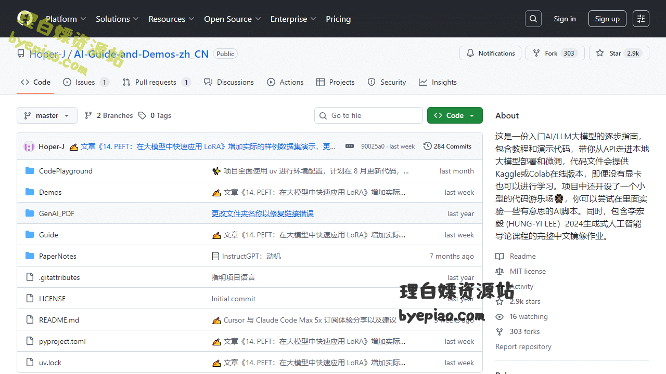Open the uv.lock file
The image size is (666, 374).
coord(50,363)
